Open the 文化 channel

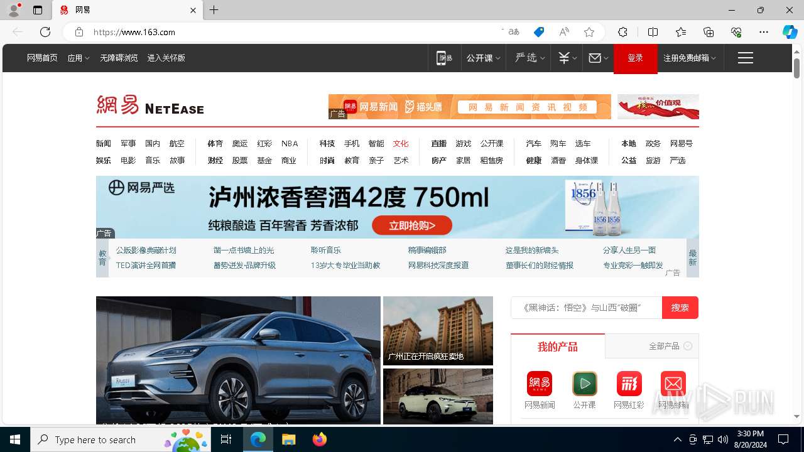(401, 144)
